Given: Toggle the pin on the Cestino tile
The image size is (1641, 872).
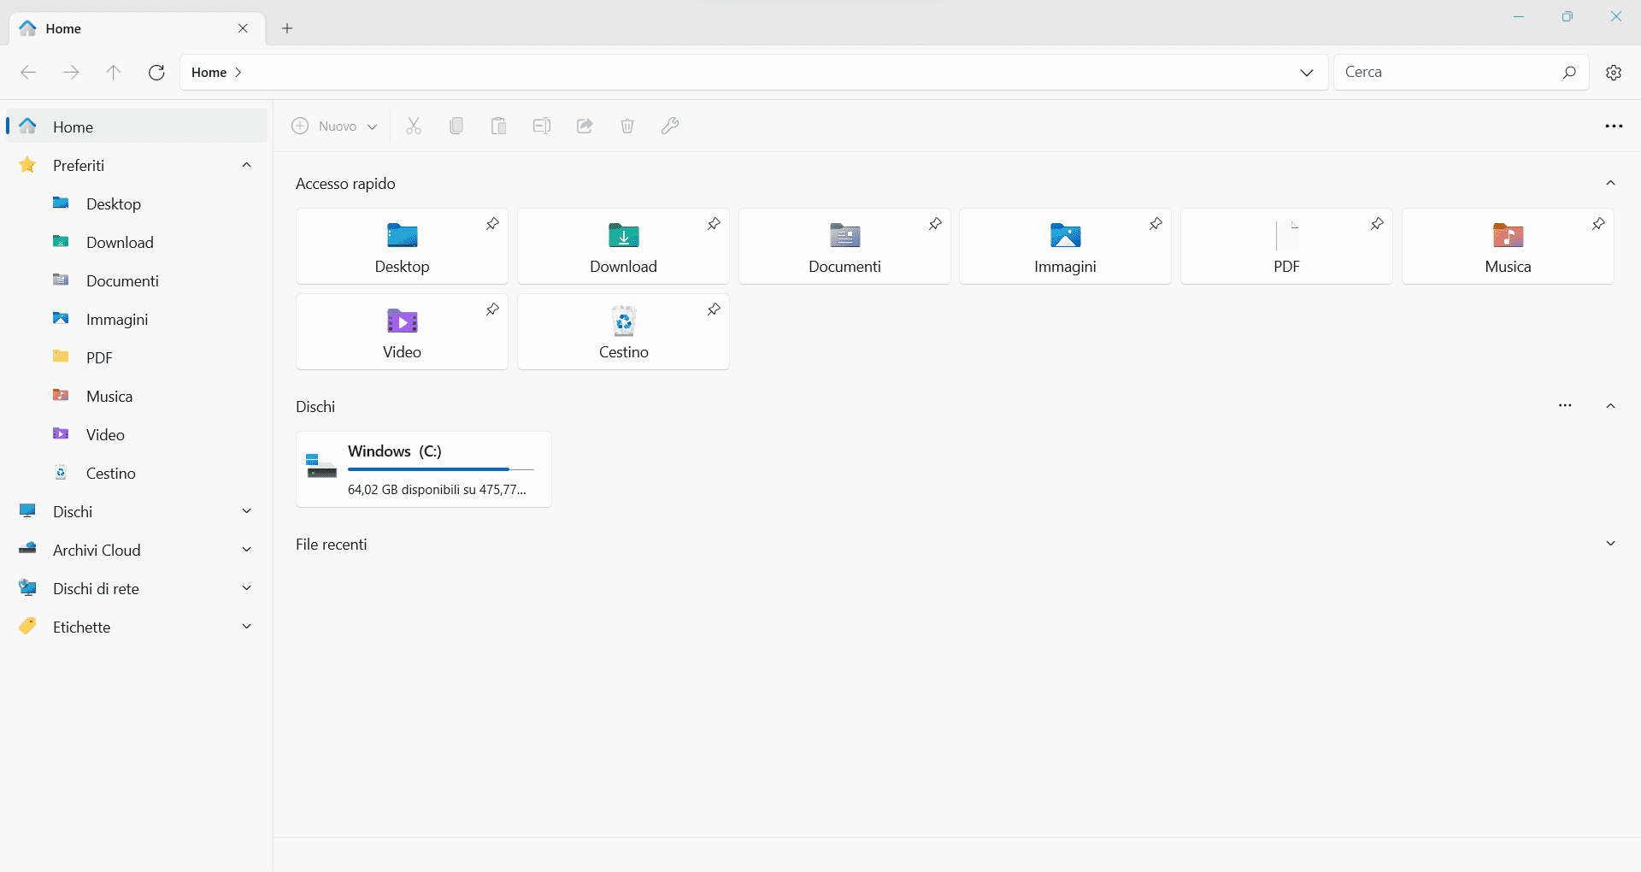Looking at the screenshot, I should click(714, 309).
